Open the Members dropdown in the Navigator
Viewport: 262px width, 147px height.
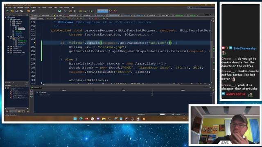[11, 85]
